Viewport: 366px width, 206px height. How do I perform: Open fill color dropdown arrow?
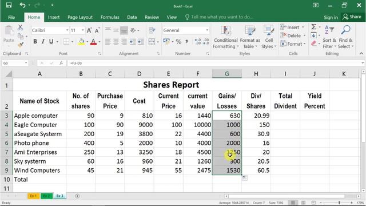click(87, 42)
